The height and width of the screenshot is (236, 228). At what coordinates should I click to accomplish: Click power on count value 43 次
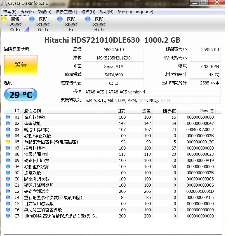pyautogui.click(x=205, y=75)
